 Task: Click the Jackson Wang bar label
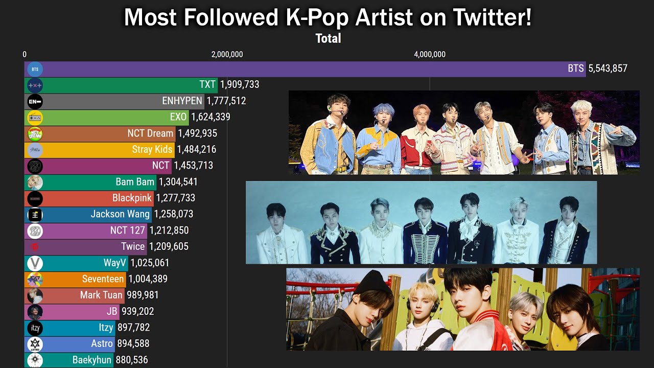coord(121,214)
